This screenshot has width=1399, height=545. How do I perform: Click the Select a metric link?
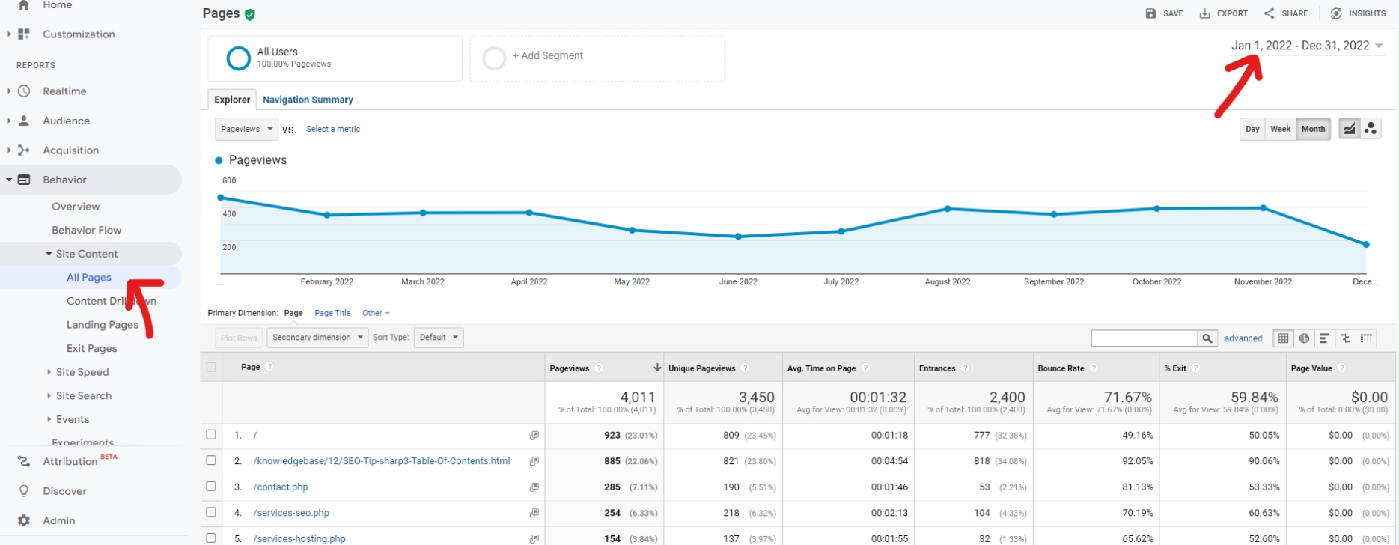(333, 130)
